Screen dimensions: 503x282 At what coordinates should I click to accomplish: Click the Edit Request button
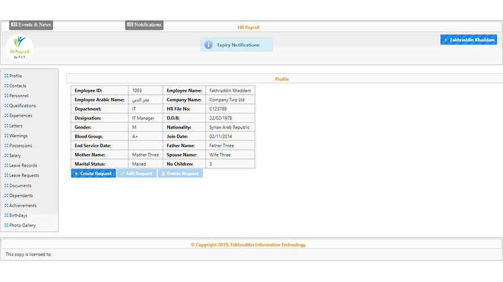[x=137, y=174]
